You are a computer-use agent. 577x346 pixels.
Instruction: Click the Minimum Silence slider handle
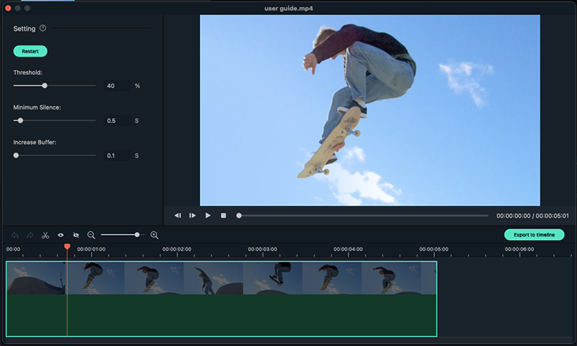20,120
